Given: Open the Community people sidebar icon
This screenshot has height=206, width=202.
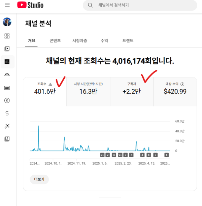Looking at the screenshot, I should [7, 75].
